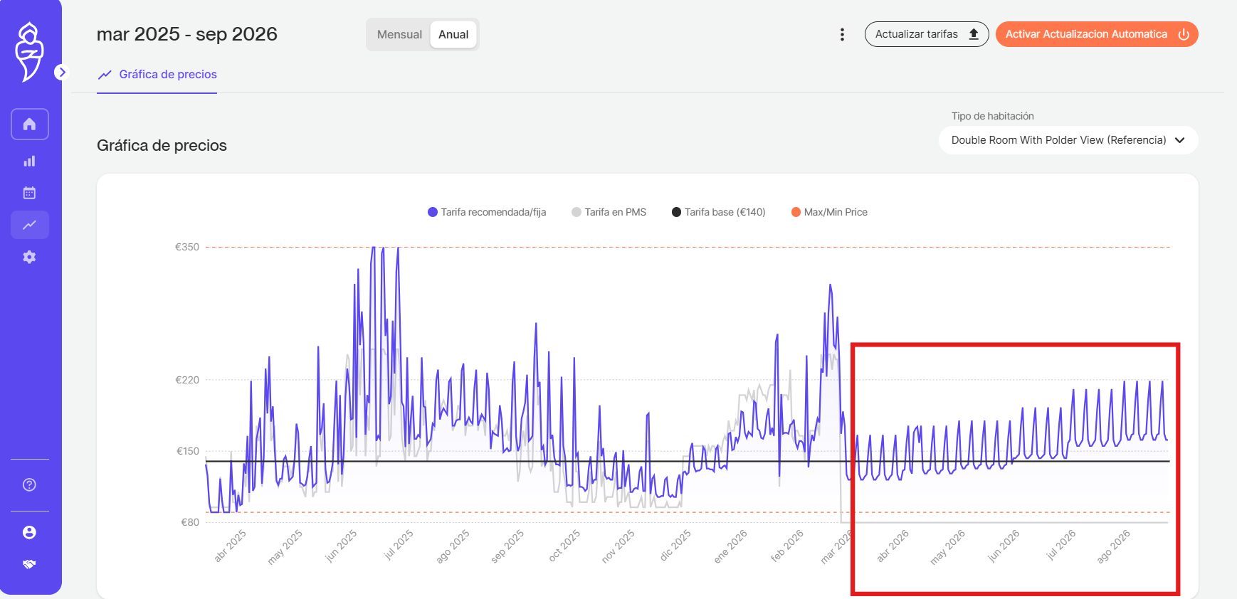Open the calendar icon in sidebar
This screenshot has width=1237, height=599.
click(x=29, y=193)
